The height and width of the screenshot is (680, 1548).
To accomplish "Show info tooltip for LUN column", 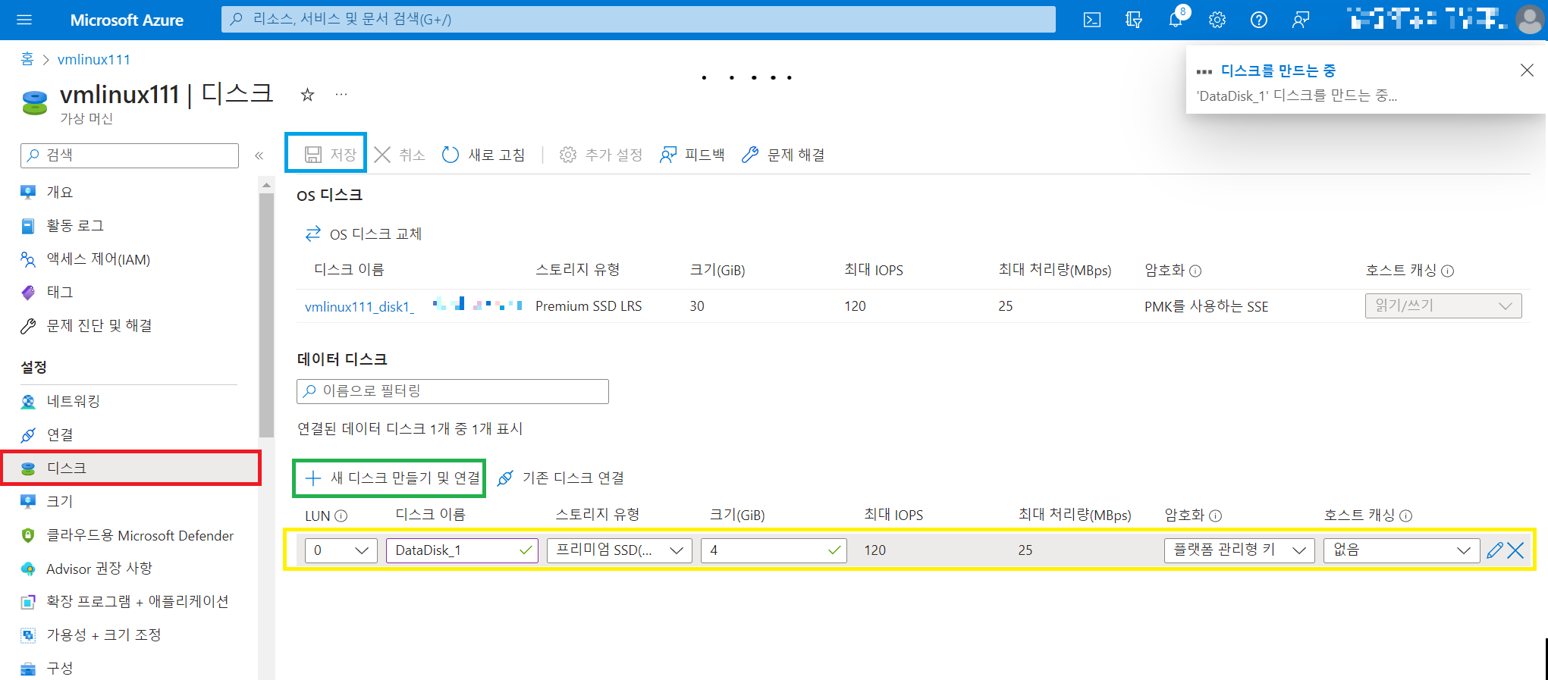I will tap(341, 516).
